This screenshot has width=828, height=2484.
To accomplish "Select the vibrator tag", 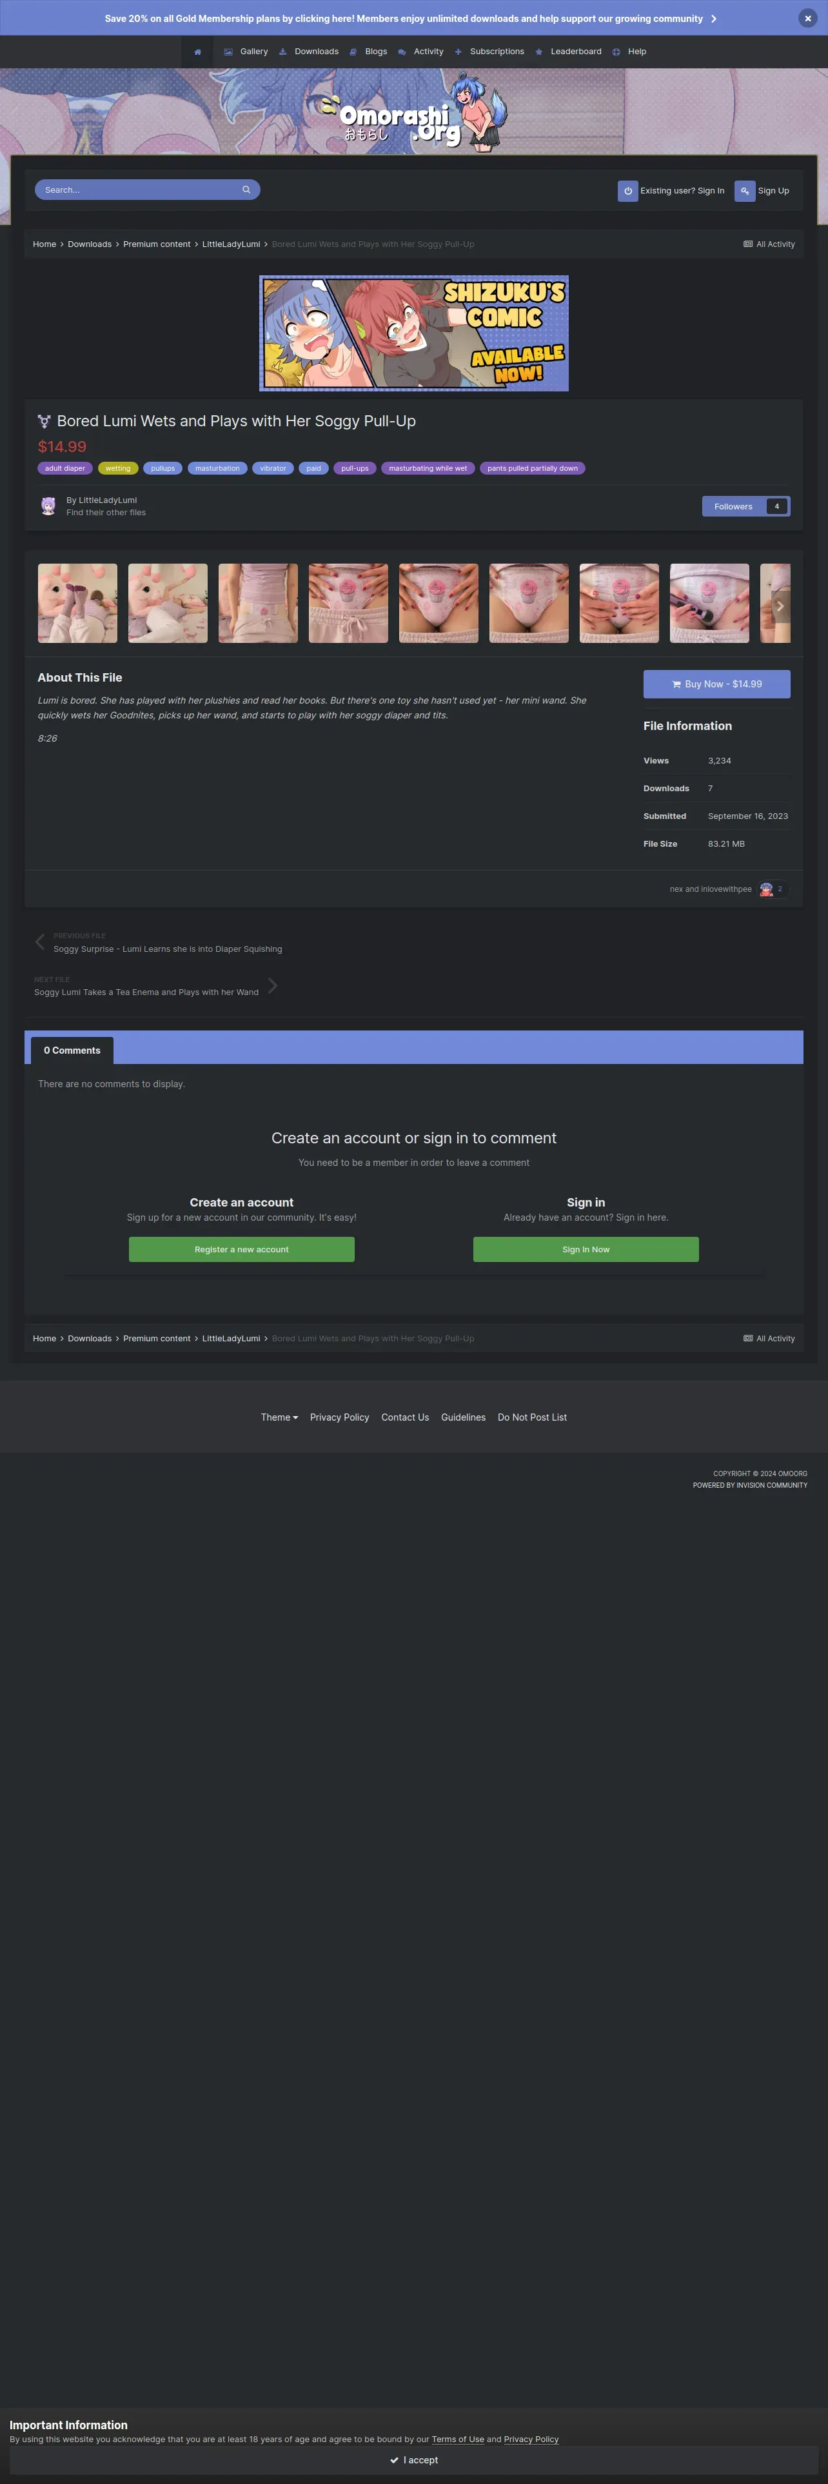I will coord(273,469).
